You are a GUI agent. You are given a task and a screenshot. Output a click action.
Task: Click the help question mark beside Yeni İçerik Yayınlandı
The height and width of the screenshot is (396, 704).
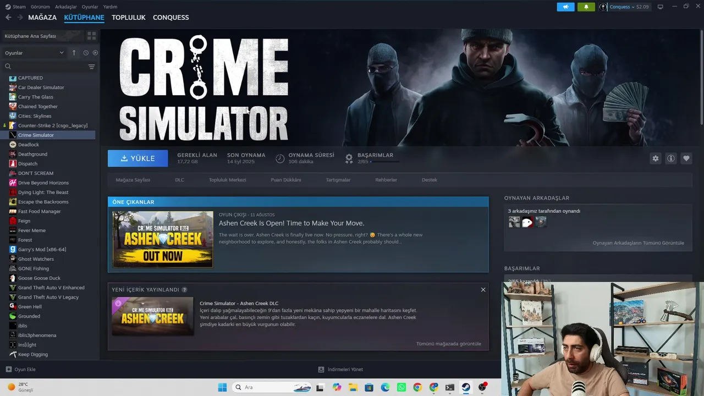(x=184, y=290)
